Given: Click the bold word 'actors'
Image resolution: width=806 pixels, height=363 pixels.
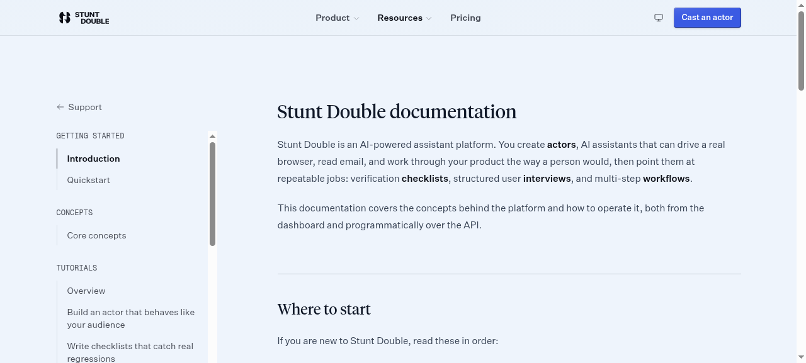Looking at the screenshot, I should point(561,145).
